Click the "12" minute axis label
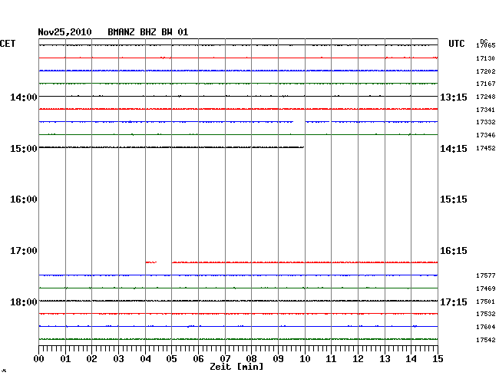 click(x=358, y=359)
